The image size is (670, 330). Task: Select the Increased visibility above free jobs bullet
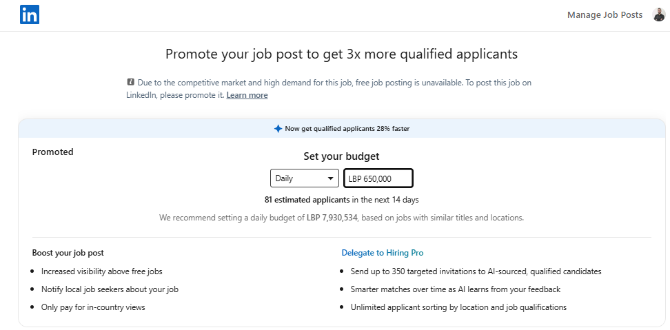[102, 271]
